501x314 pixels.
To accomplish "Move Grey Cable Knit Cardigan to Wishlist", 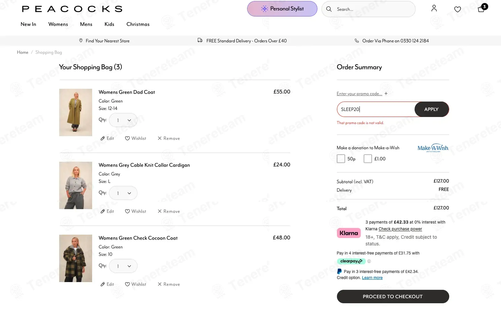I will pos(136,211).
